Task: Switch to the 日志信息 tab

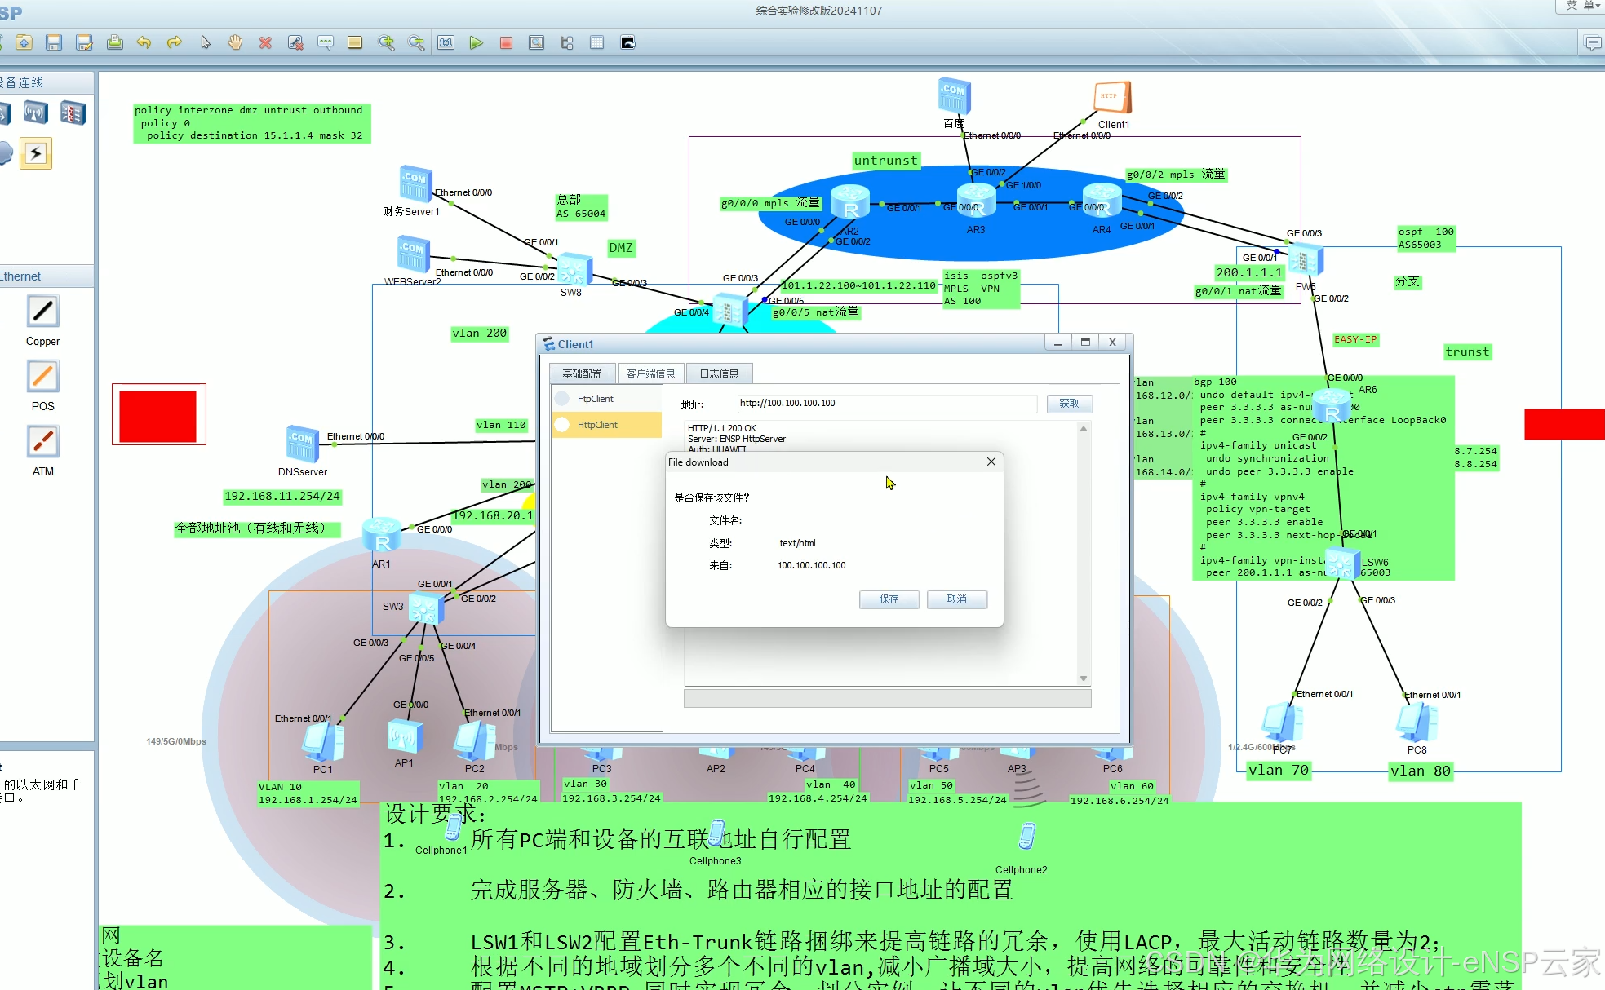Action: click(718, 373)
